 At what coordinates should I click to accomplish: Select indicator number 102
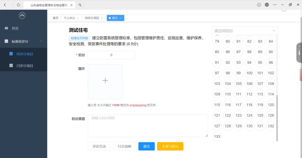(x=271, y=73)
